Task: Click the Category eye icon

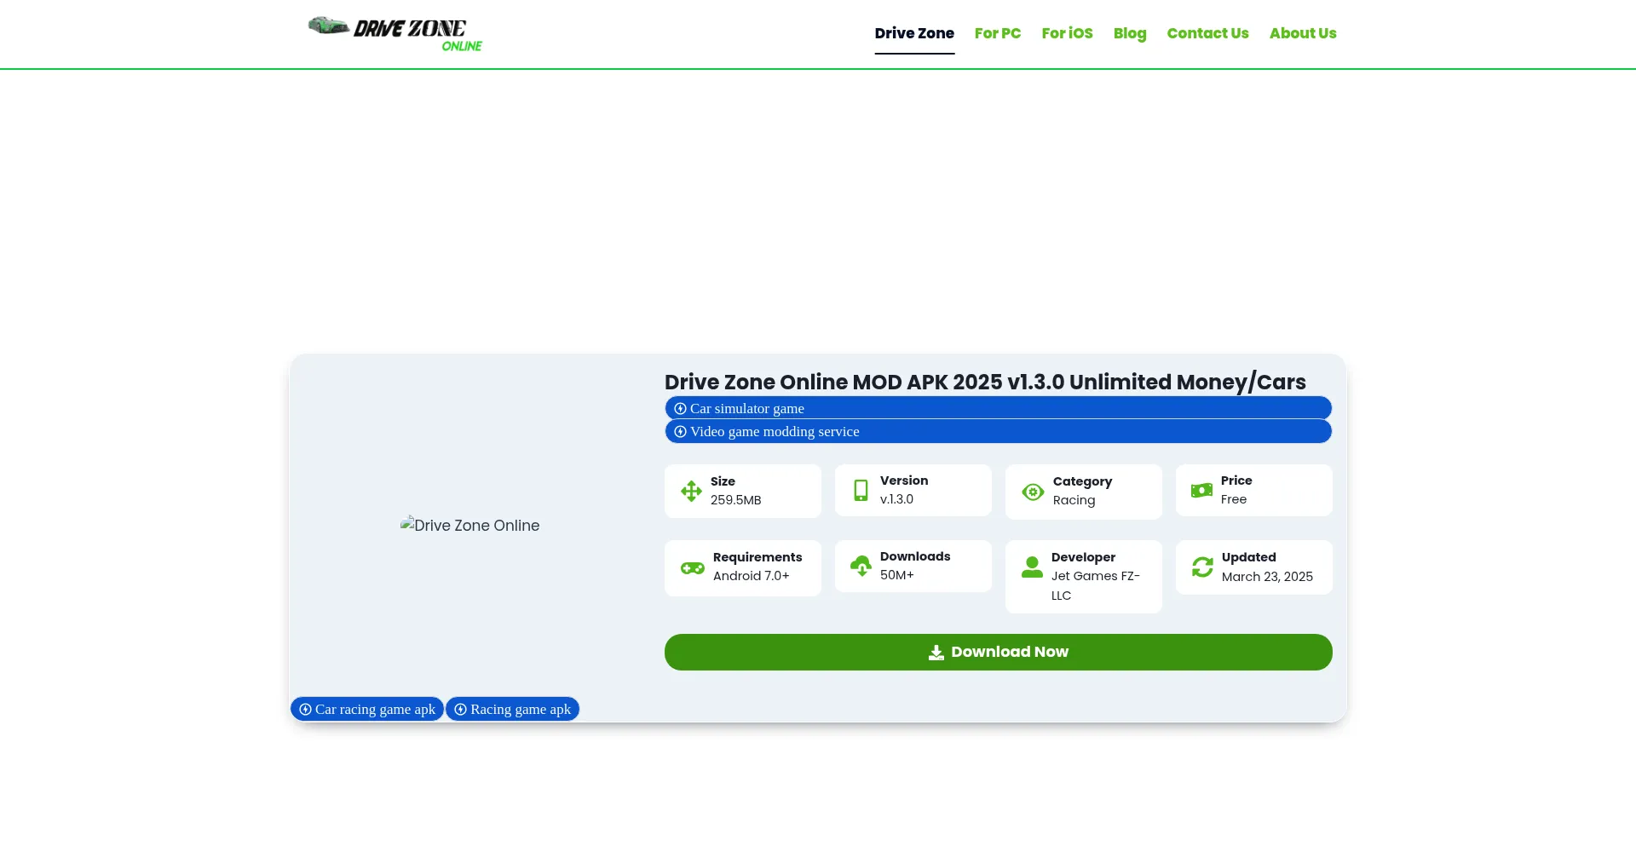Action: [1033, 492]
